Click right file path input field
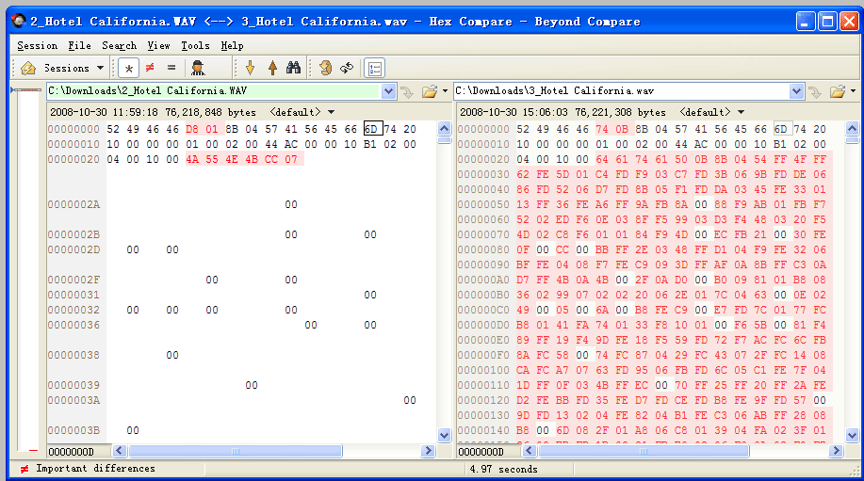Screen dimensions: 864x481 coord(622,91)
